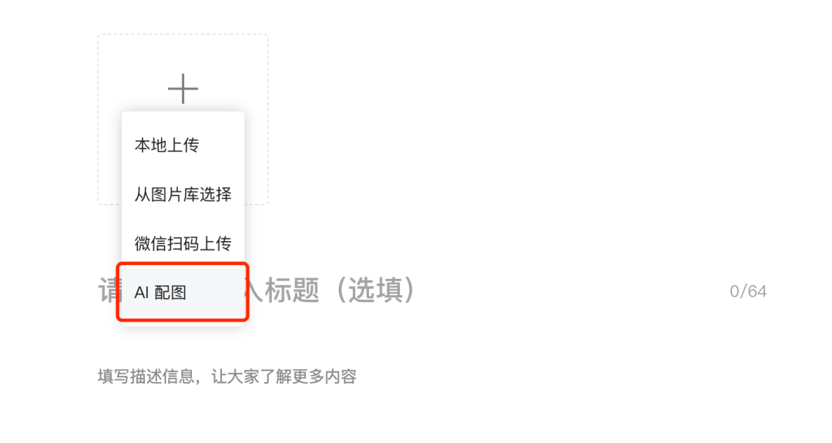832x443 pixels.
Task: Click the description field 填写描述信息
Action: 227,377
